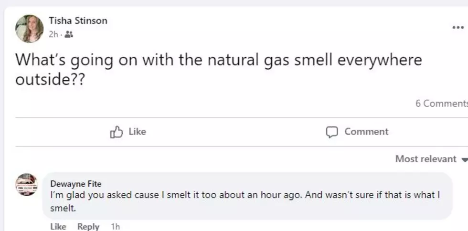Screen dimensions: 468x231
Task: Open the post options three-dot menu
Action: [458, 28]
